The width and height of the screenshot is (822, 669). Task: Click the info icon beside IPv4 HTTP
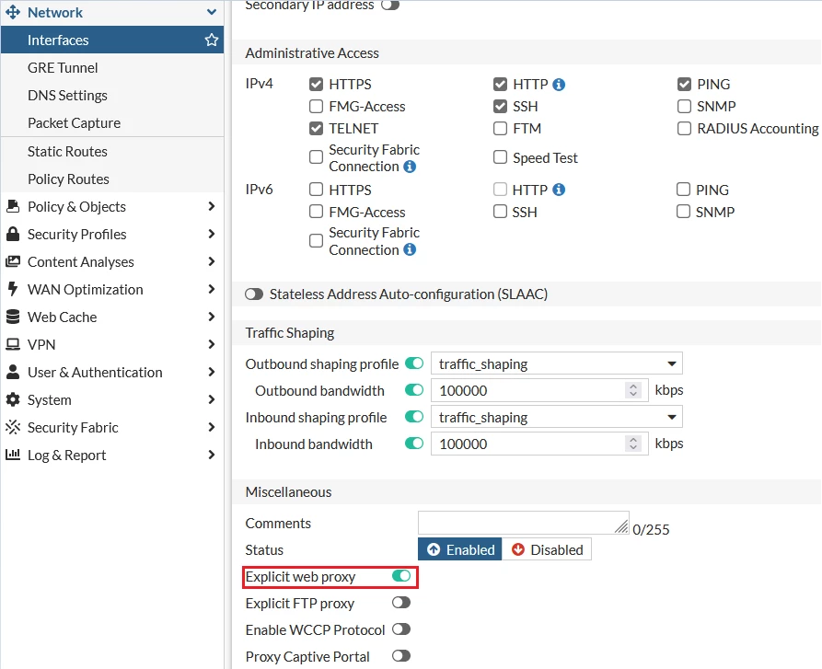pos(559,85)
